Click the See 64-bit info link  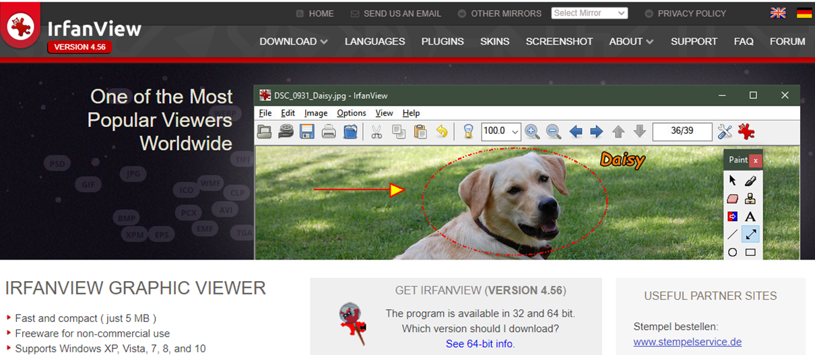pos(480,344)
